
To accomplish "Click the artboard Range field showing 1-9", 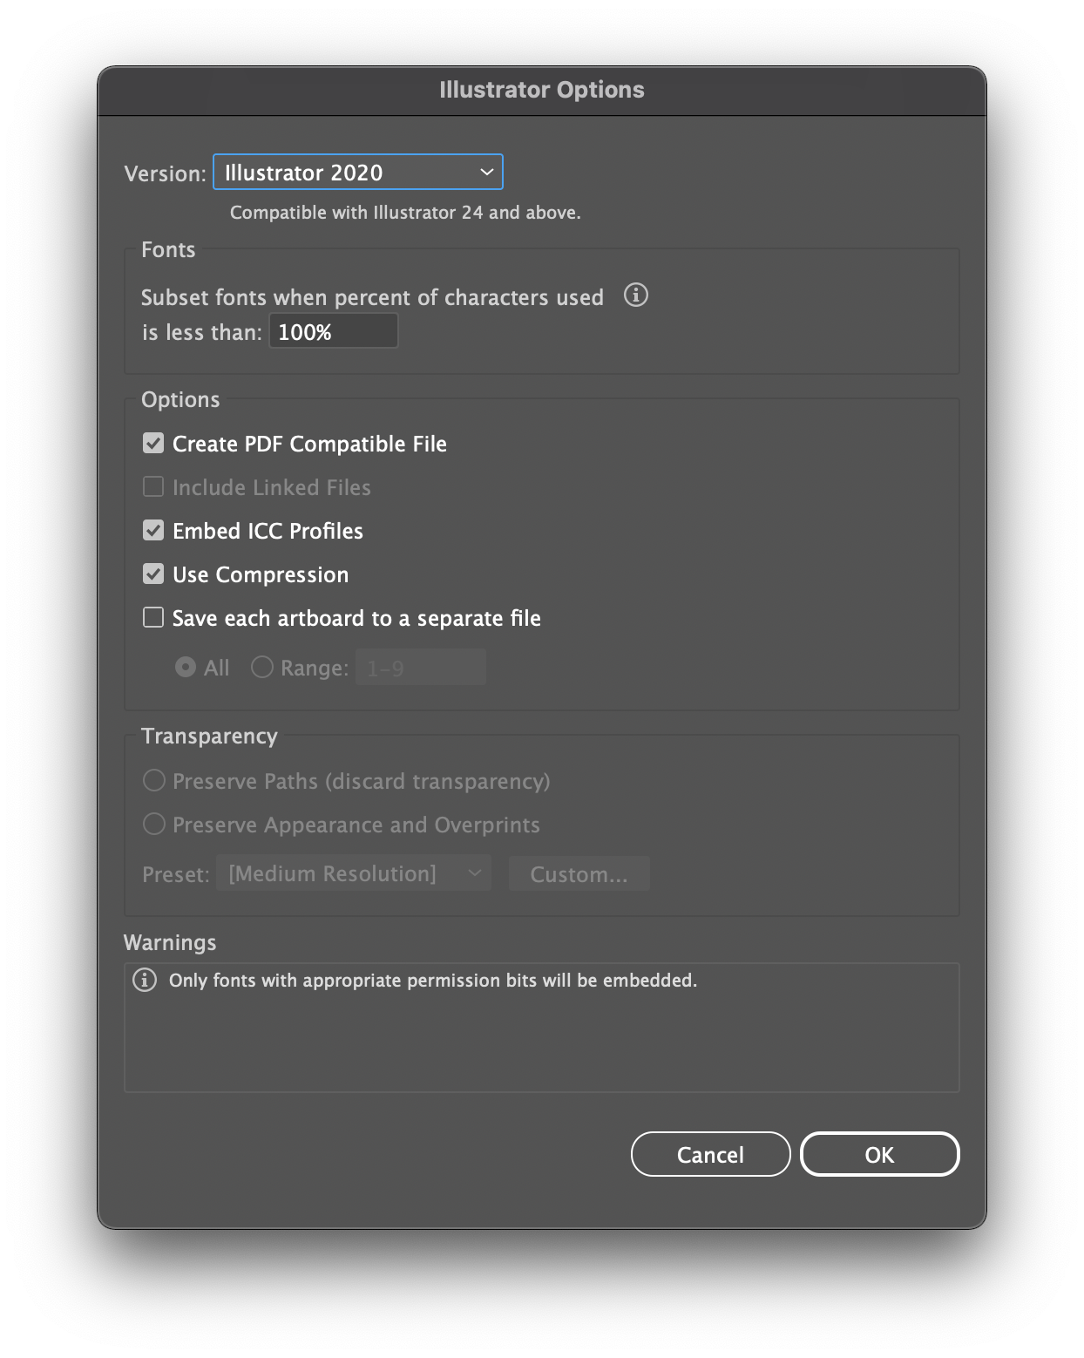I will click(421, 668).
